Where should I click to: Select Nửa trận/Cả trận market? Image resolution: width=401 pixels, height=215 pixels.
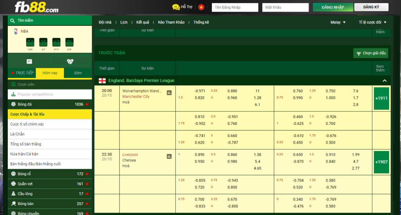[50, 154]
